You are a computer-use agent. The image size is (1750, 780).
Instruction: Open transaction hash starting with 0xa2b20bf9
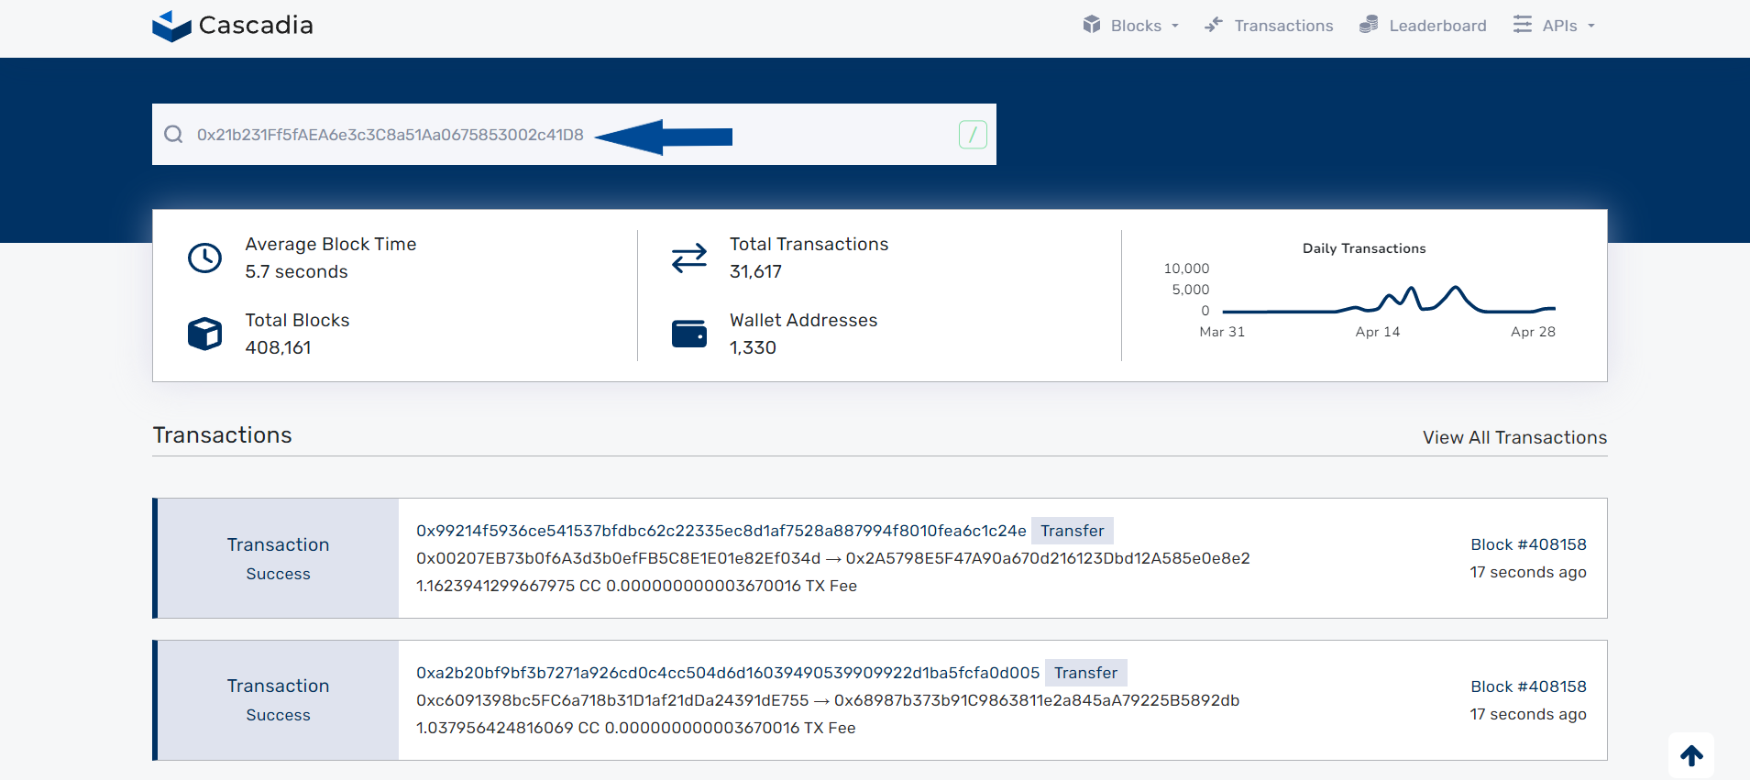[728, 673]
